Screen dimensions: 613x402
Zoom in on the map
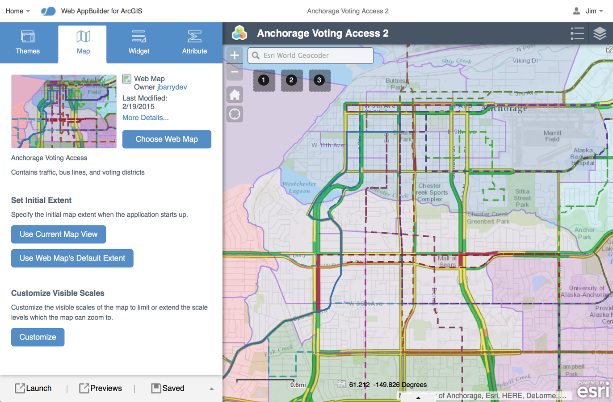coord(235,55)
